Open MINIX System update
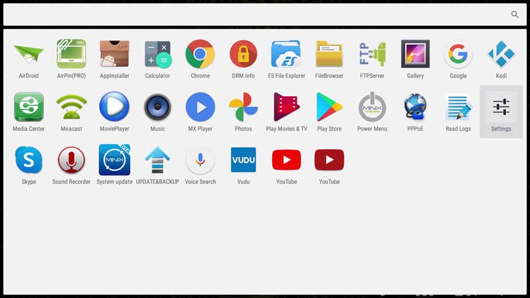This screenshot has width=530, height=298. pyautogui.click(x=115, y=160)
